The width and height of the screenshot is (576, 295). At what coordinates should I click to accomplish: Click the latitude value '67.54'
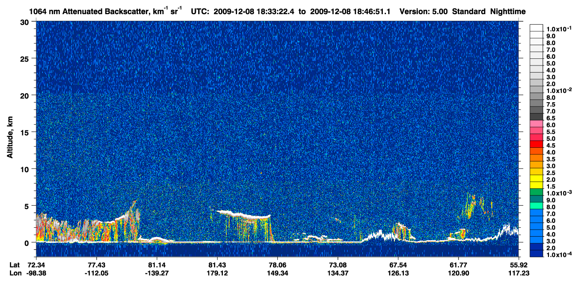pos(398,264)
